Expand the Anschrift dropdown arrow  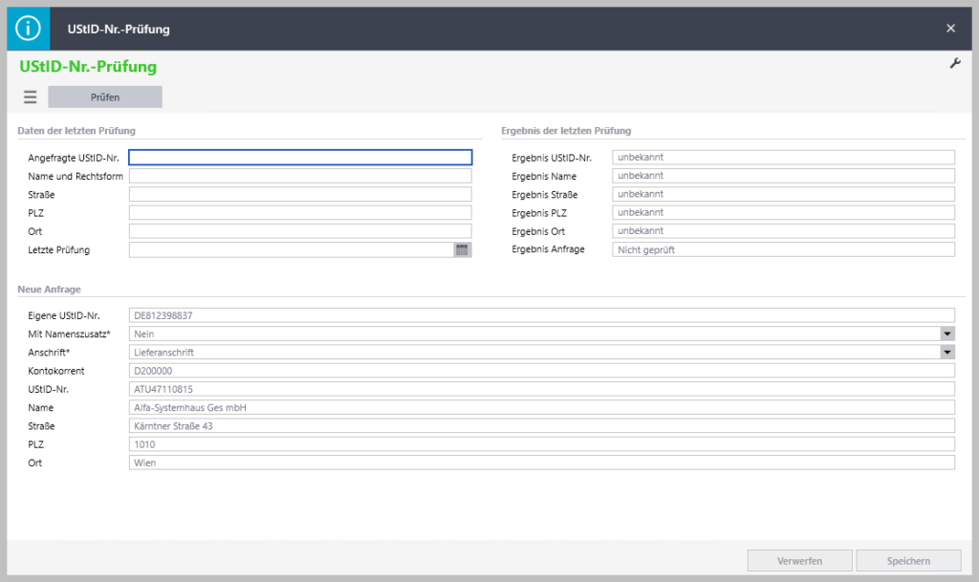pyautogui.click(x=947, y=352)
